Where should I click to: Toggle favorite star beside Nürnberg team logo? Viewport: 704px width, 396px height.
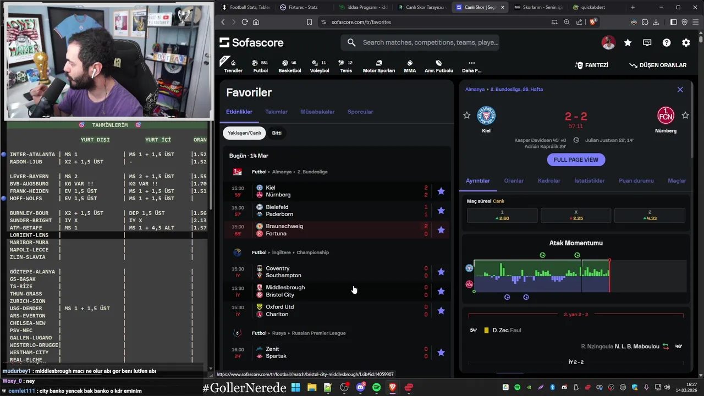685,115
